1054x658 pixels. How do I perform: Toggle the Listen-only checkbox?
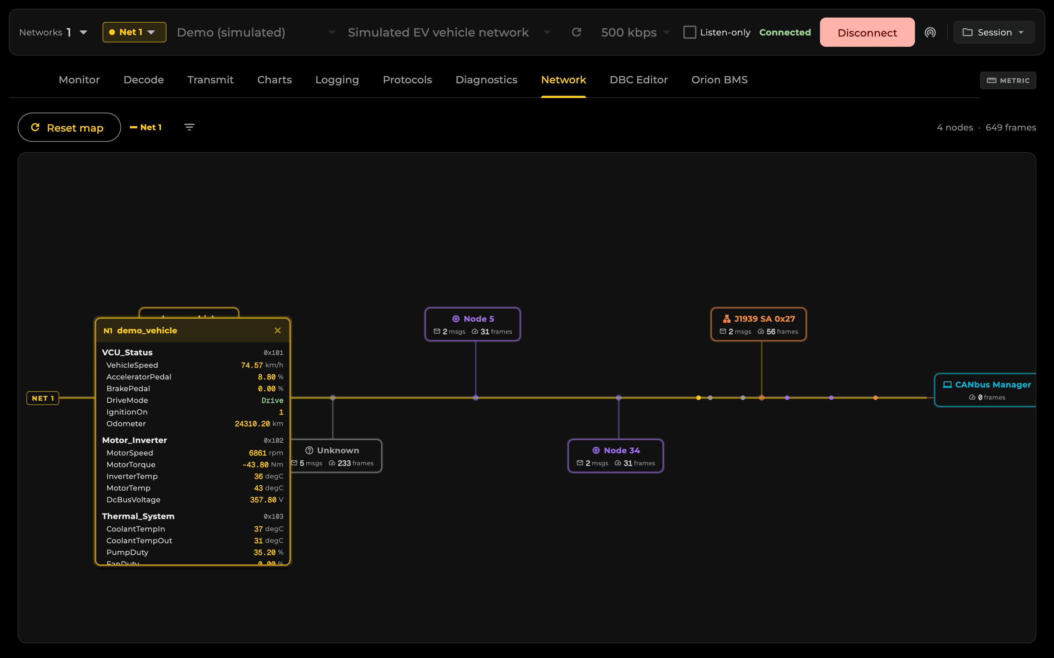tap(689, 32)
